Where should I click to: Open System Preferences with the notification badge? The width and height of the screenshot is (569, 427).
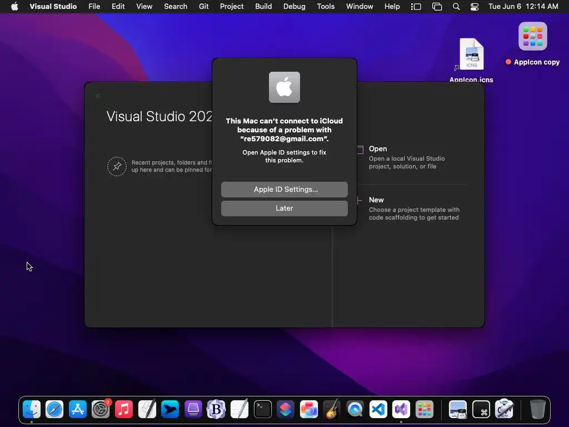coord(101,409)
